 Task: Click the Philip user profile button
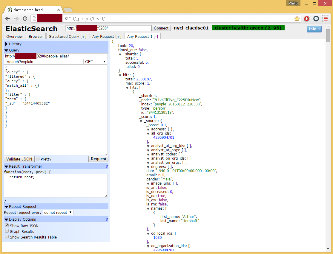pos(293,3)
